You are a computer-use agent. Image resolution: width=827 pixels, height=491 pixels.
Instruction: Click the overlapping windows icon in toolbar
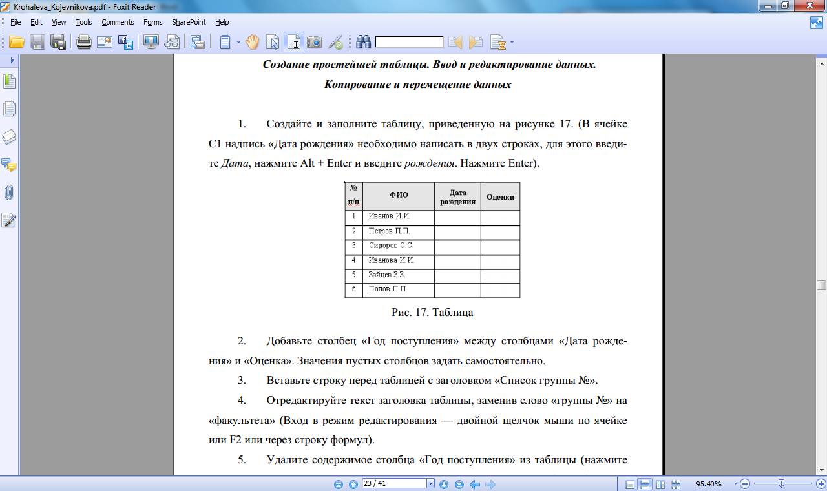coord(198,43)
